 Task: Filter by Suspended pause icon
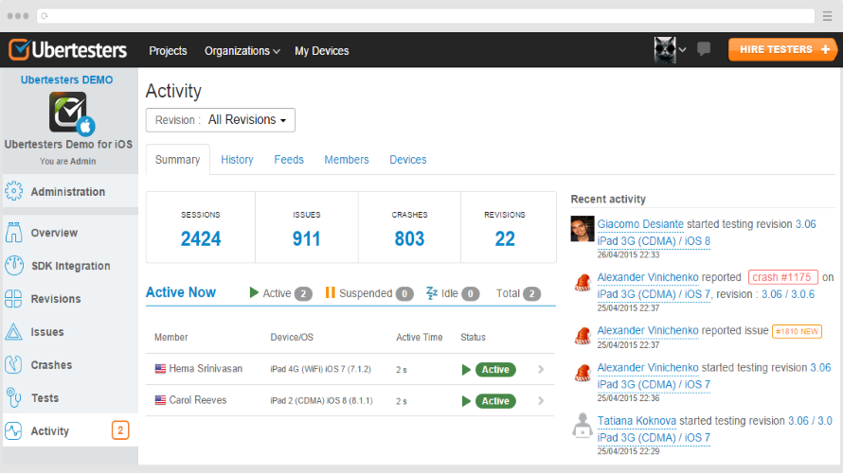coord(331,292)
